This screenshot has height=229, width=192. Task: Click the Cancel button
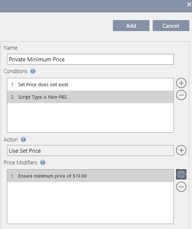pyautogui.click(x=171, y=26)
